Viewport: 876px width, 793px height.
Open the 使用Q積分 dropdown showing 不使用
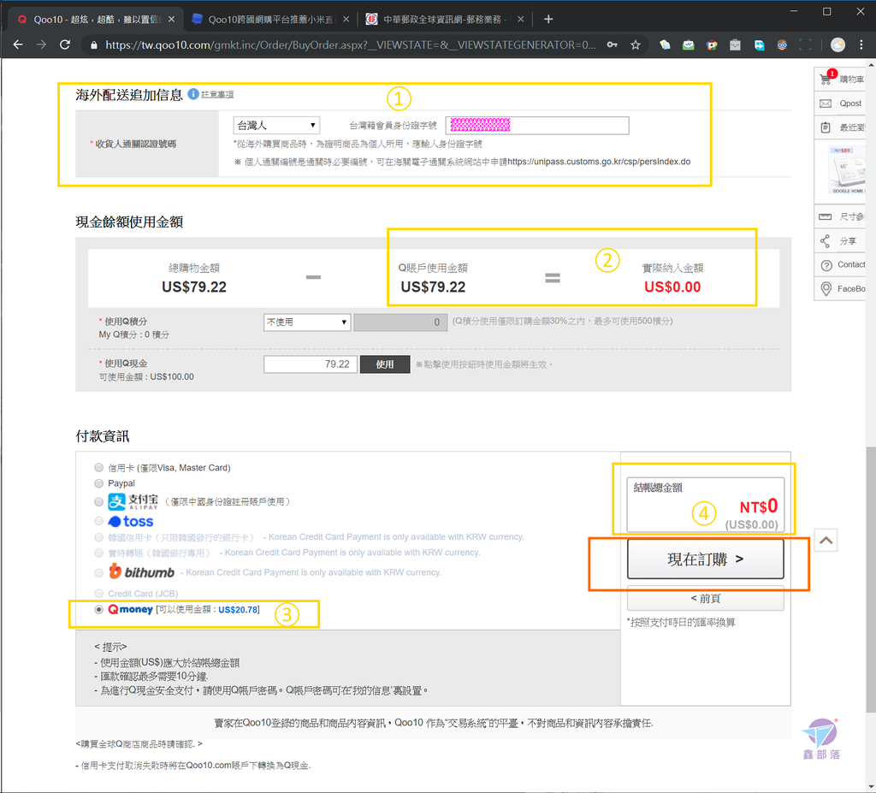pyautogui.click(x=307, y=322)
